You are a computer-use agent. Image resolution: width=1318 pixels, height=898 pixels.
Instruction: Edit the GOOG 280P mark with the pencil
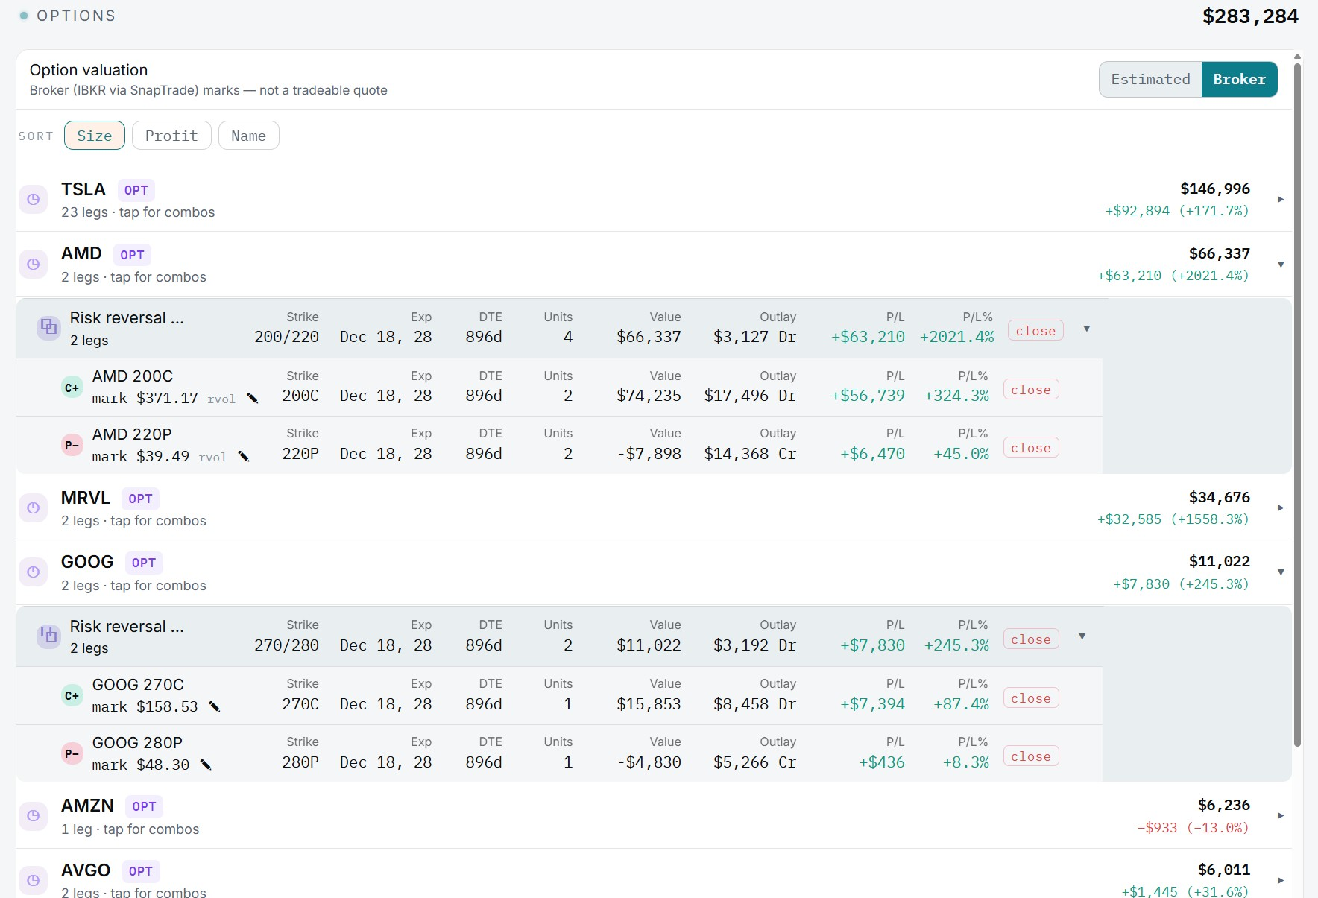206,765
